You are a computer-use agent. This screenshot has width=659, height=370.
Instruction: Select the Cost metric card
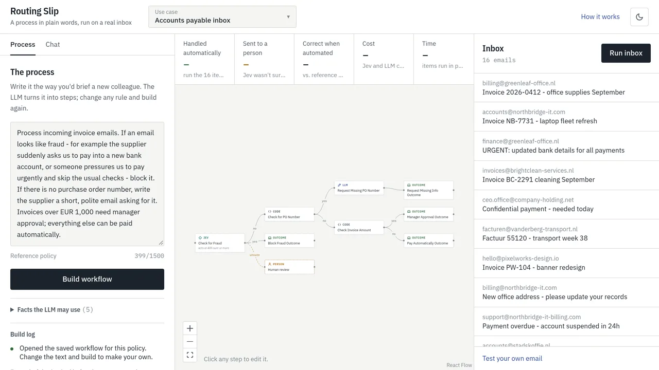point(384,59)
